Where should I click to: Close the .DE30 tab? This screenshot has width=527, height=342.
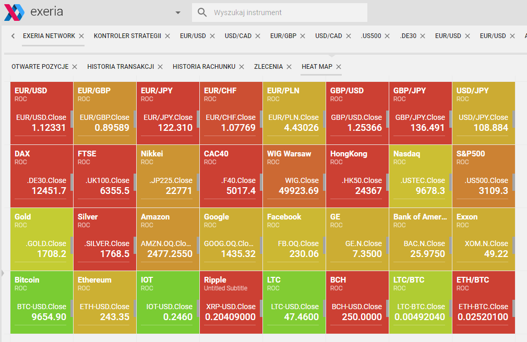(x=423, y=36)
